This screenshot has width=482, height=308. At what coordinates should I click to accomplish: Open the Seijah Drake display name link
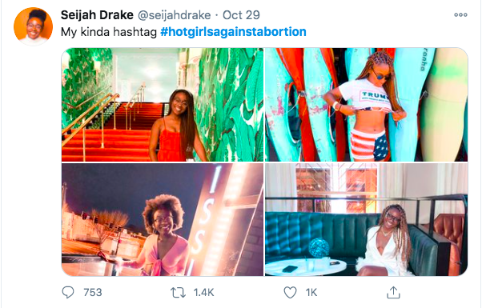coord(97,15)
